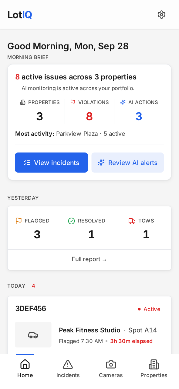
Task: Open the View incidents button
Action: pos(52,163)
